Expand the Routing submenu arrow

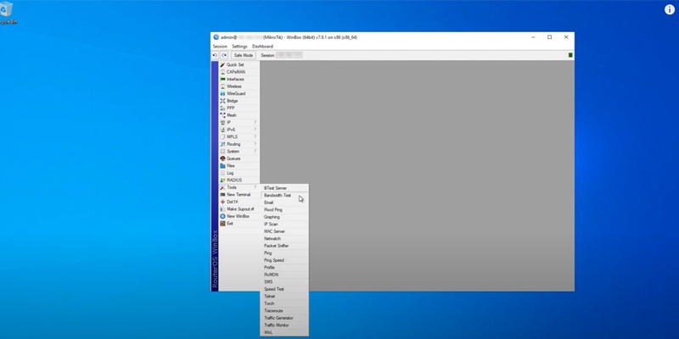[255, 144]
